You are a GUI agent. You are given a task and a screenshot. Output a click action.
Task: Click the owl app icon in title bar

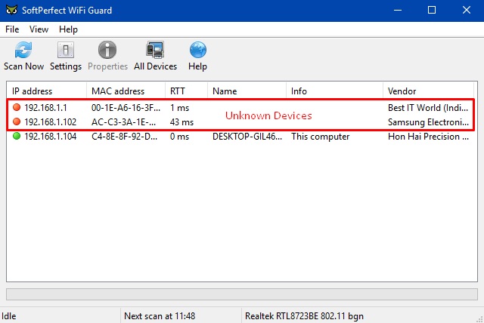pyautogui.click(x=12, y=10)
